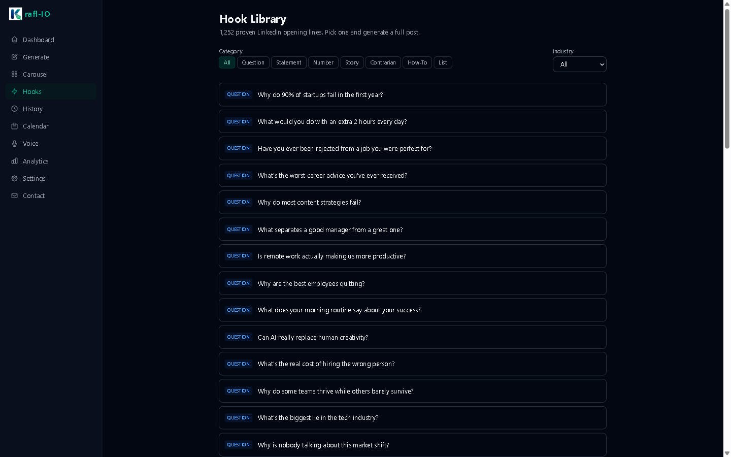Image resolution: width=731 pixels, height=457 pixels.
Task: Pick hook about worst career advice
Action: [412, 175]
